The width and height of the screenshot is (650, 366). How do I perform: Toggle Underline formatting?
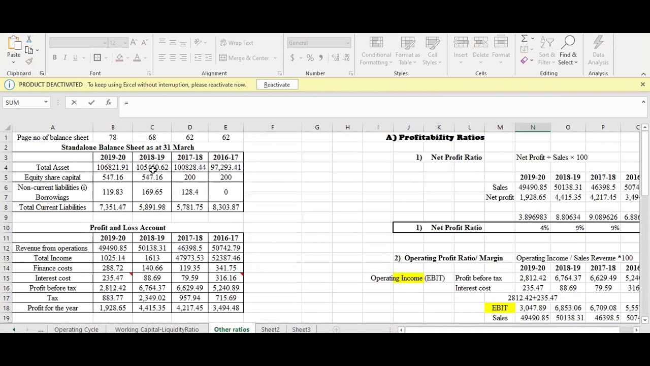tap(75, 58)
